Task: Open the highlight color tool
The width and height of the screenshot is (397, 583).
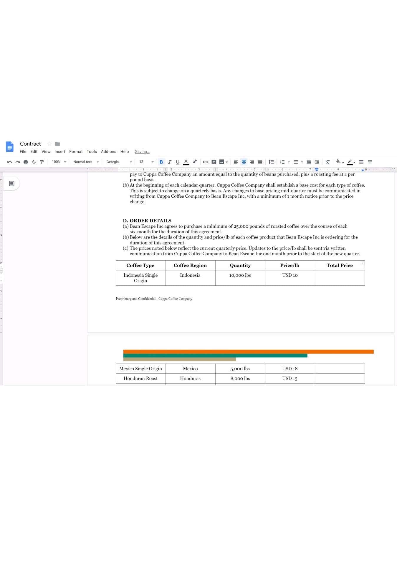Action: click(x=195, y=162)
